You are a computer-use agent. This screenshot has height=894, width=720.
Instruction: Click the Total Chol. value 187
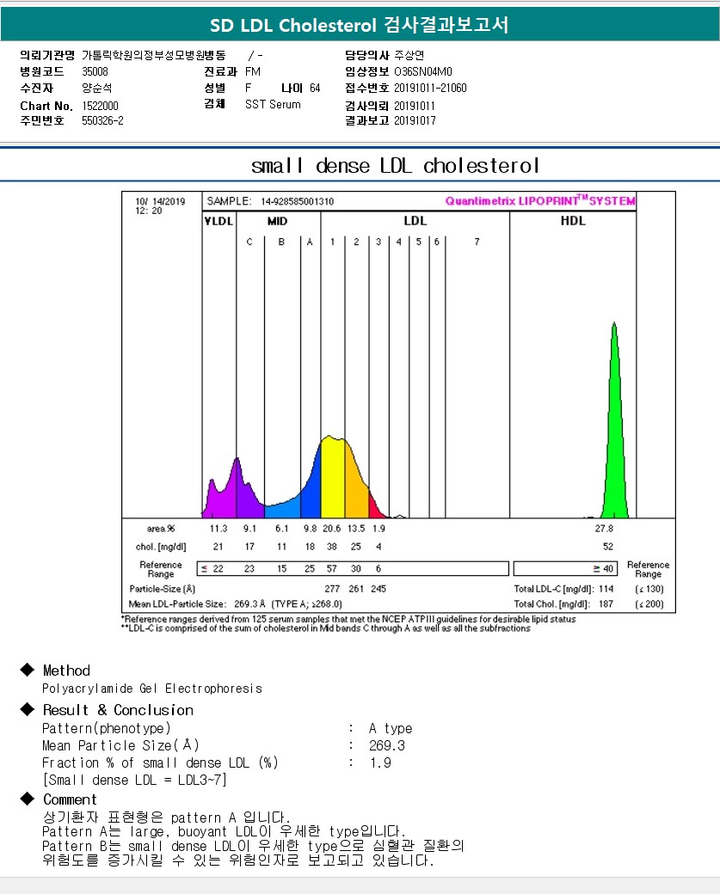pos(605,604)
